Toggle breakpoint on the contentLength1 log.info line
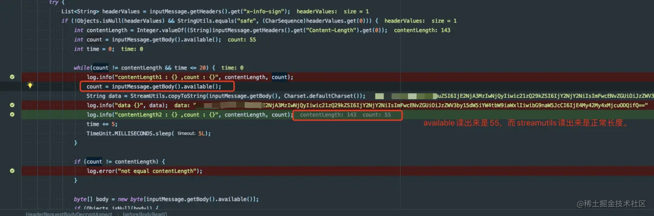654x216 pixels. click(12, 77)
